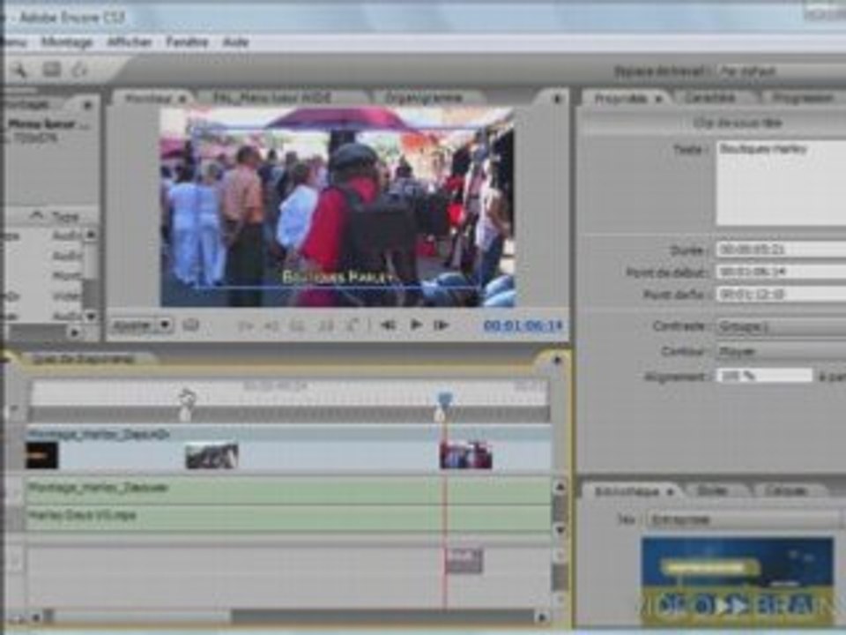This screenshot has width=846, height=635.
Task: Select the Menu item in project panel
Action: [x=46, y=124]
